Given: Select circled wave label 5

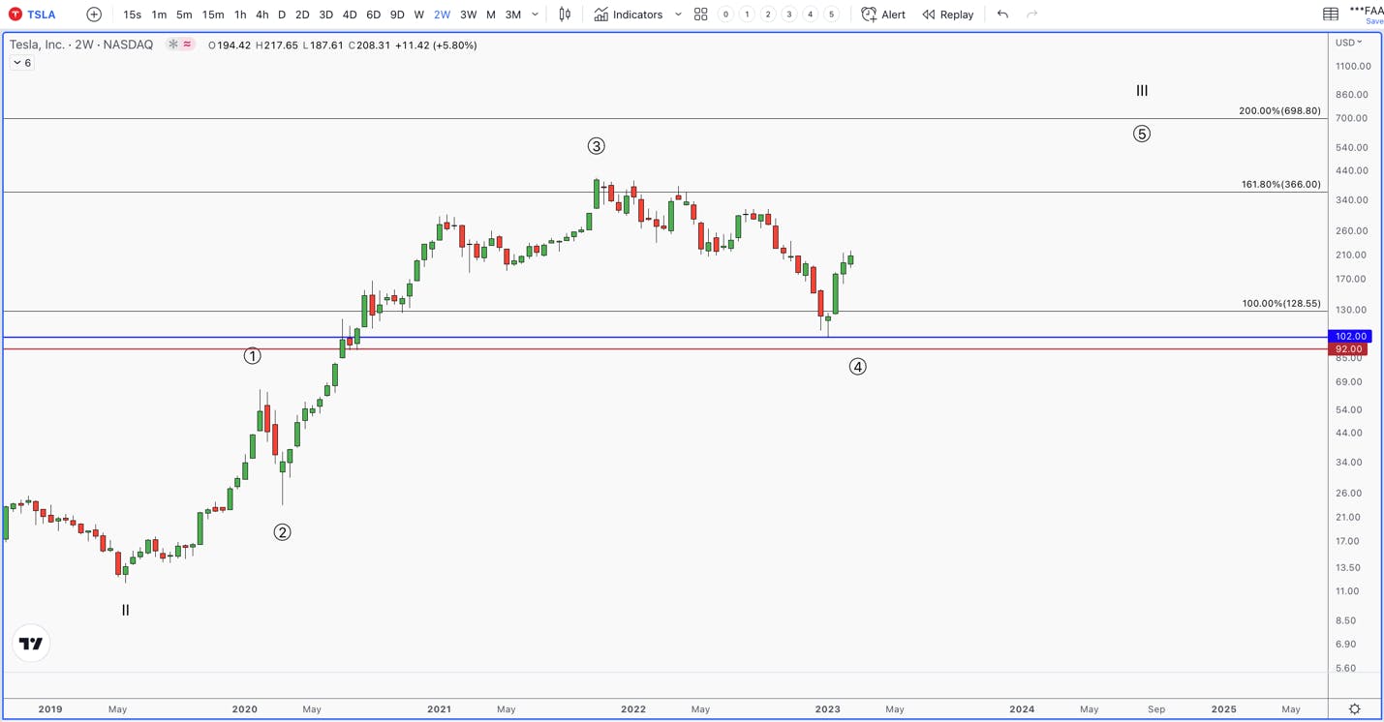Looking at the screenshot, I should (1142, 135).
